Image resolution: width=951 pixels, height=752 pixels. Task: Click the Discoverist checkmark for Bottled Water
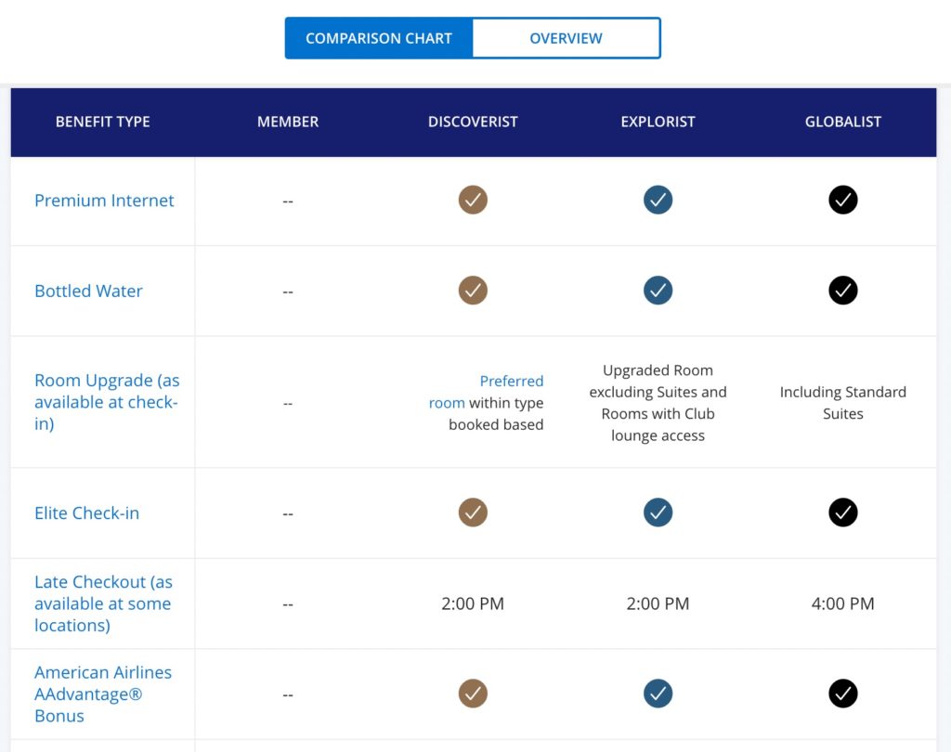point(473,290)
